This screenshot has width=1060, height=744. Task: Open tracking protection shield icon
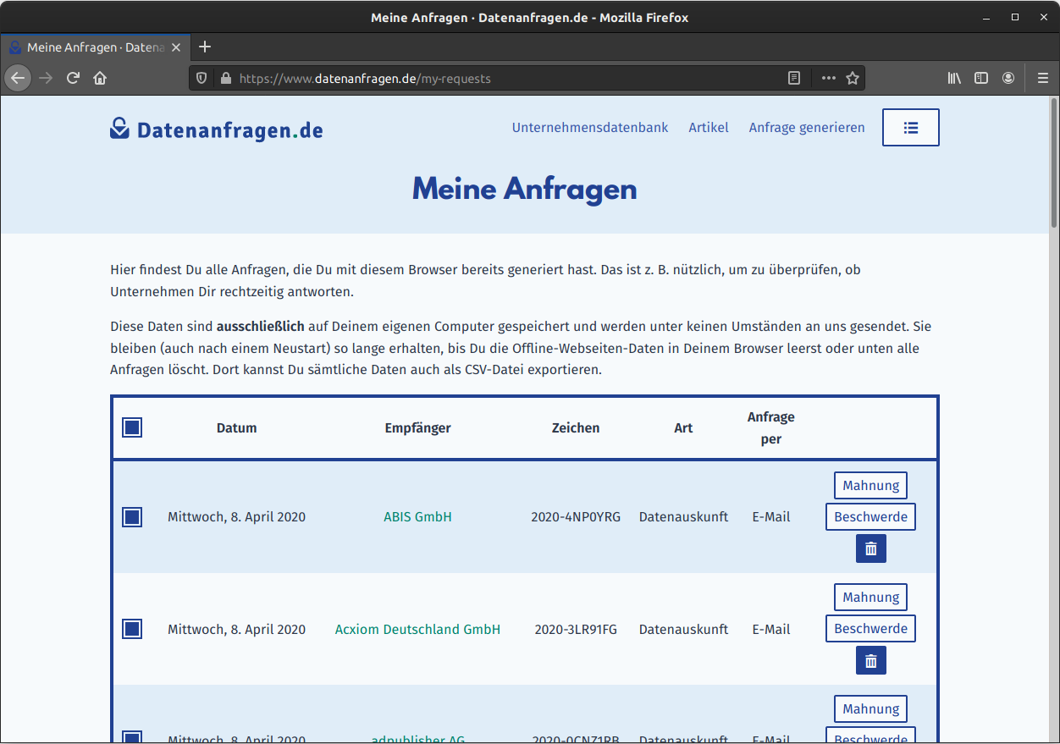pyautogui.click(x=202, y=78)
